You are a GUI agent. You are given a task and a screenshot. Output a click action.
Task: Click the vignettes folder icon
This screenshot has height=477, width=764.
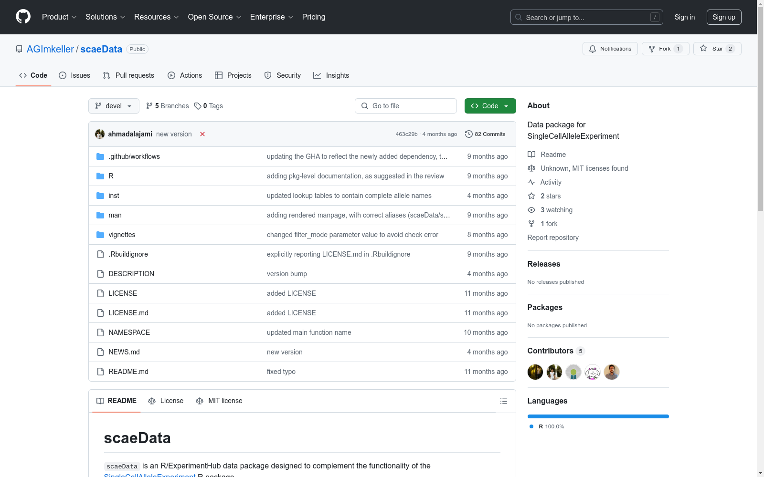(100, 235)
